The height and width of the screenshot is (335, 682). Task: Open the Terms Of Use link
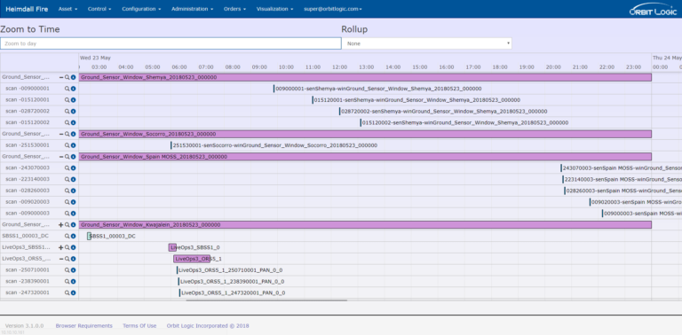139,326
